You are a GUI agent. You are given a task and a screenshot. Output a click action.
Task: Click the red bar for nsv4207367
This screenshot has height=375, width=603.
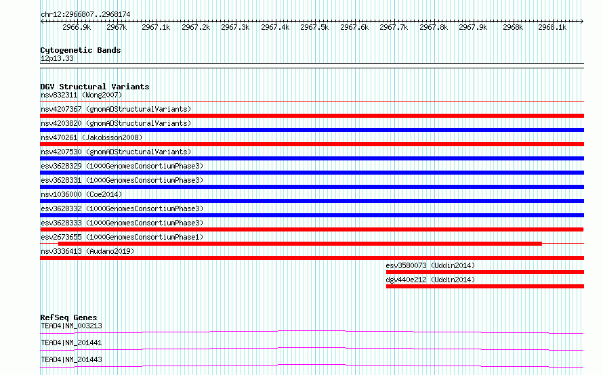coord(312,116)
